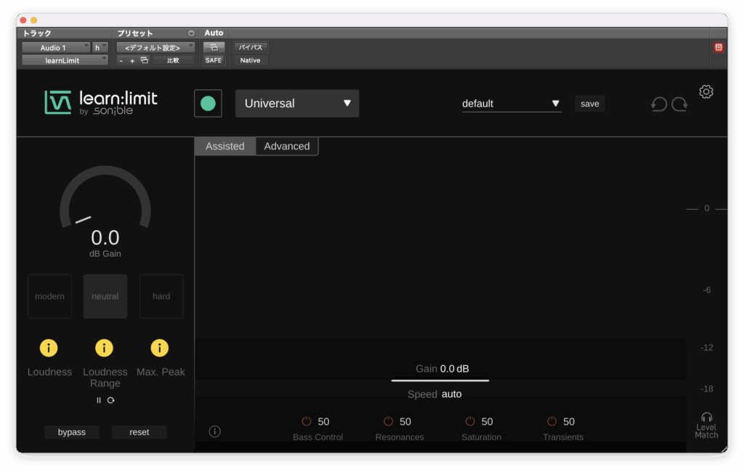Restart the loudness measurement with the loop icon
The height and width of the screenshot is (472, 744).
(111, 400)
